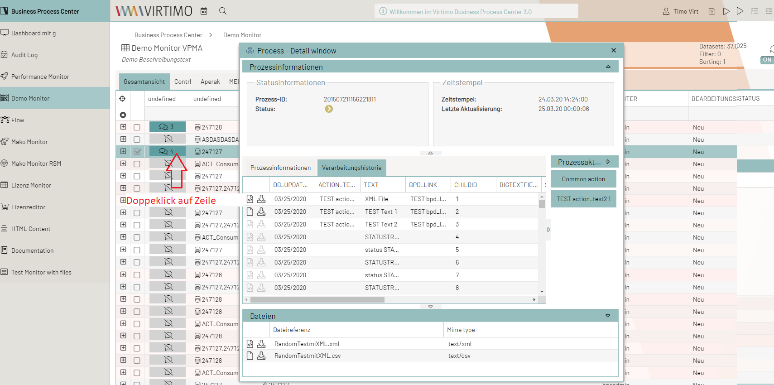Check the checkbox in the first table row
774x385 pixels.
(137, 127)
